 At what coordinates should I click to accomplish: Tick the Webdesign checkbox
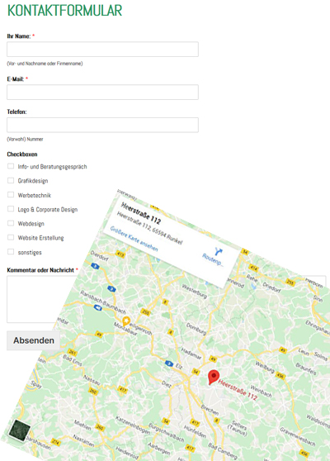pyautogui.click(x=11, y=223)
